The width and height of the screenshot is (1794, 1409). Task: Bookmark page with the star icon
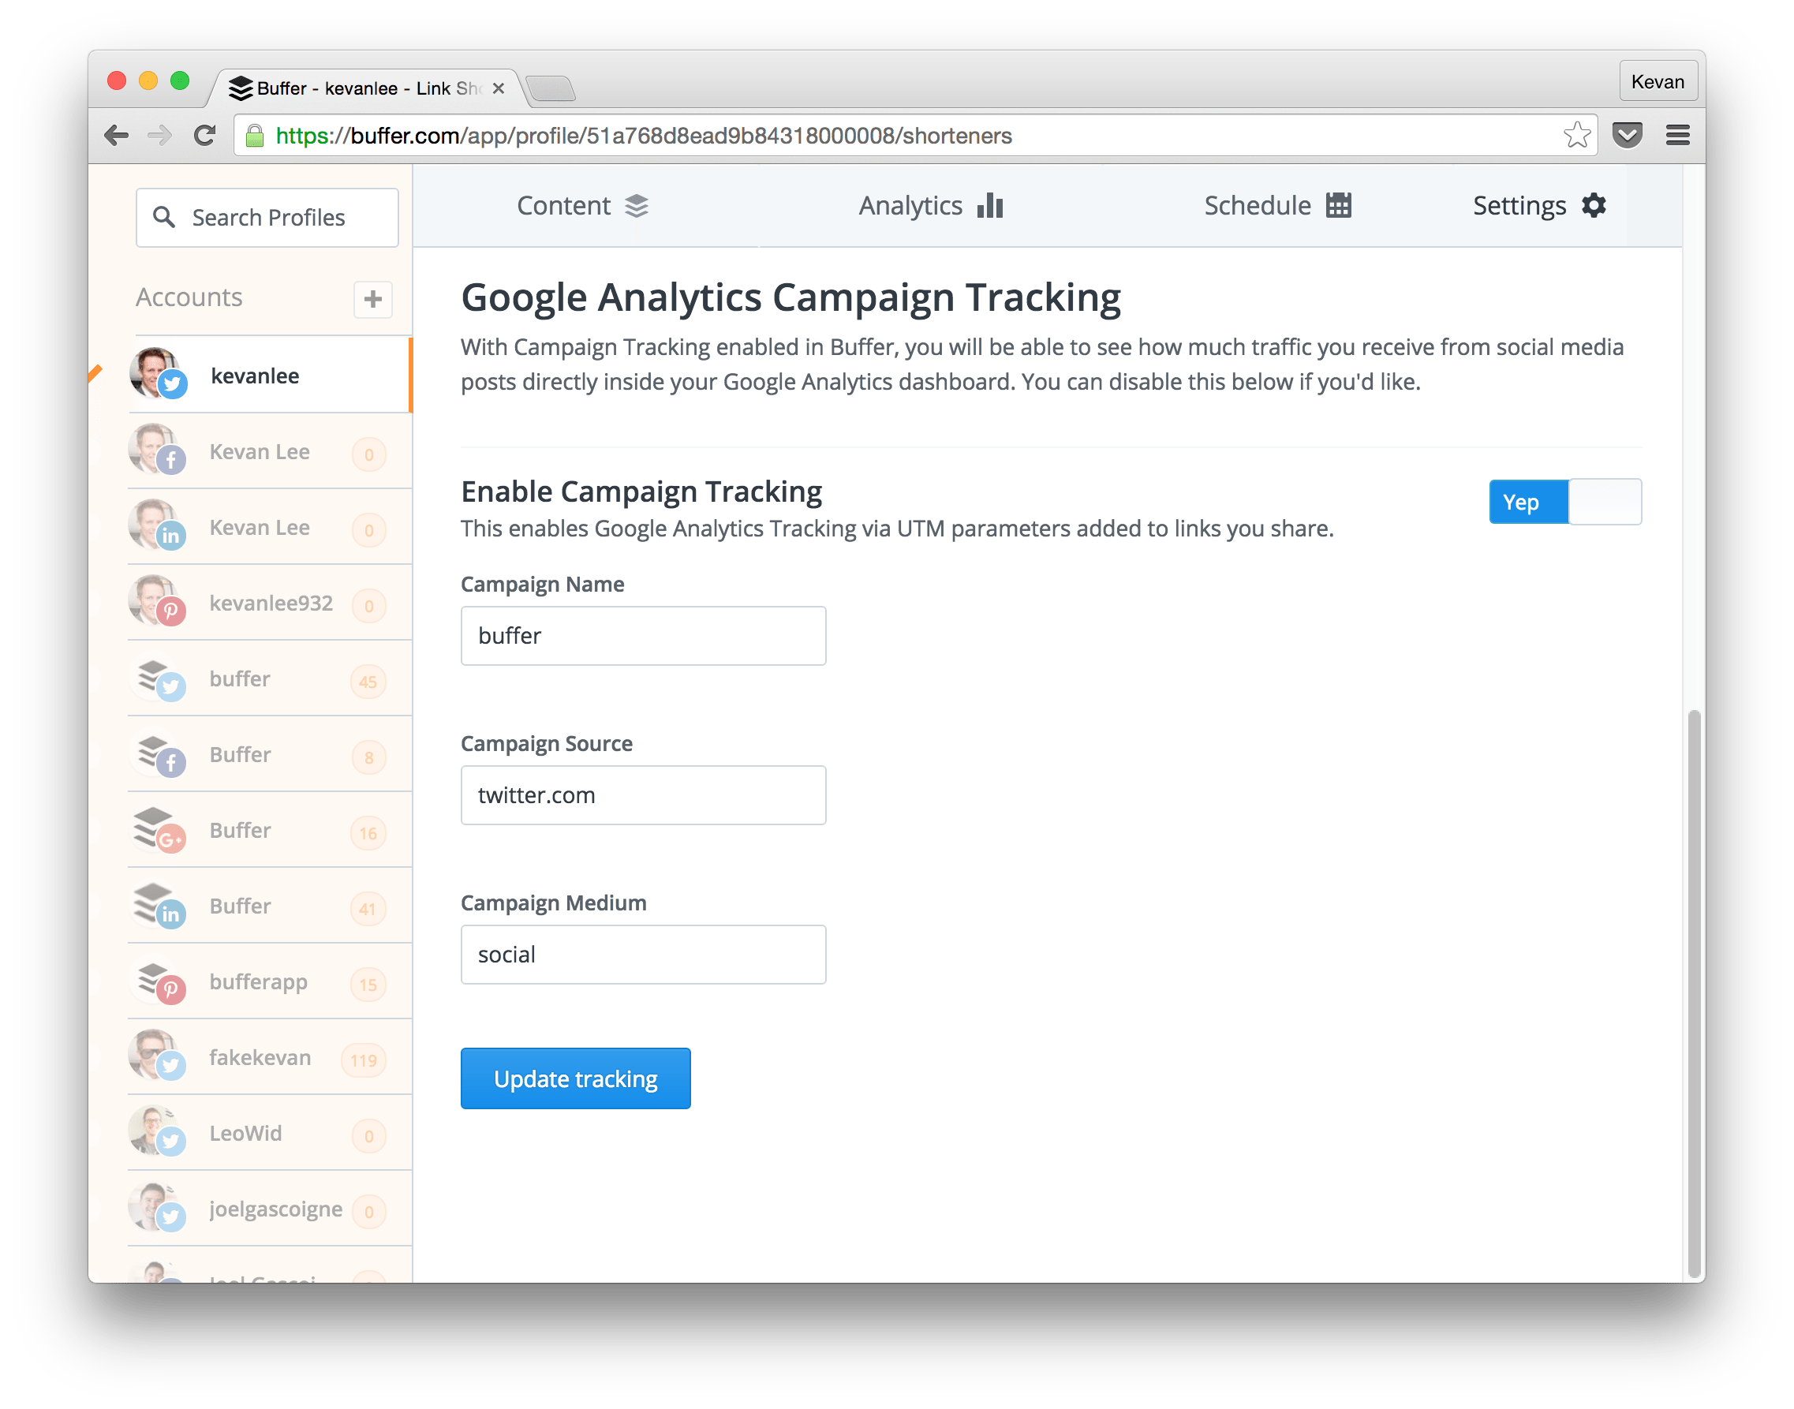click(1575, 135)
